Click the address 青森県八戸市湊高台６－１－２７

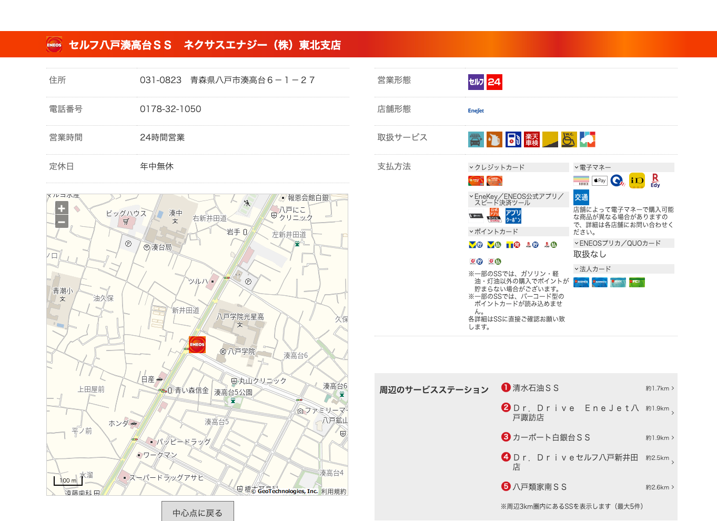[x=253, y=80]
